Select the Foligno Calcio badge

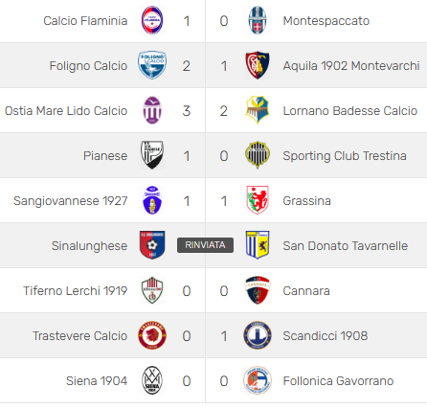152,65
